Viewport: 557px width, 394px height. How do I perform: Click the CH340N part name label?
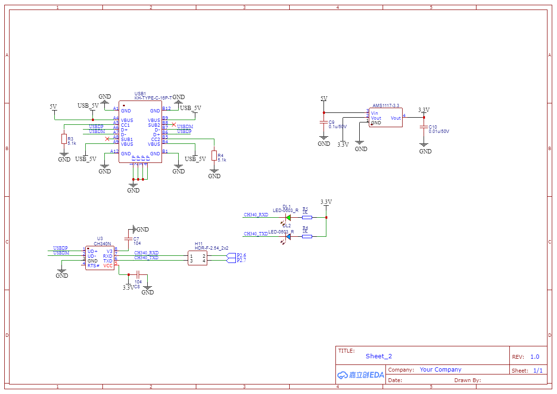tap(102, 244)
